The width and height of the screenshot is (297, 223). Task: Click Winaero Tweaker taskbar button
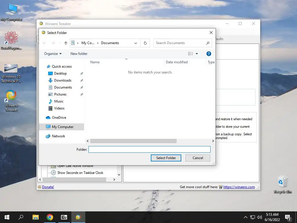click(x=78, y=217)
